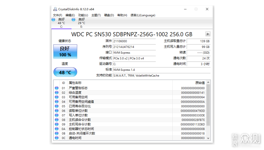Image resolution: width=264 pixels, height=150 pixels.
Task: Click the power on count 24 次
Action: click(199, 58)
